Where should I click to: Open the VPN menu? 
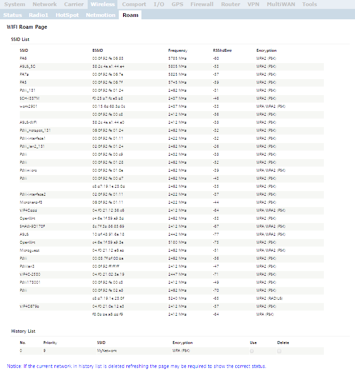[x=253, y=4]
